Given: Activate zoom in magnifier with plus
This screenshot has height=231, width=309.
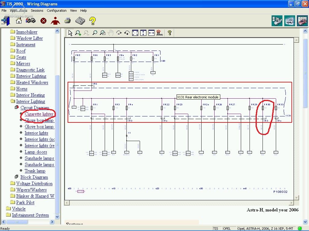Looking at the screenshot, I should [x=78, y=33].
